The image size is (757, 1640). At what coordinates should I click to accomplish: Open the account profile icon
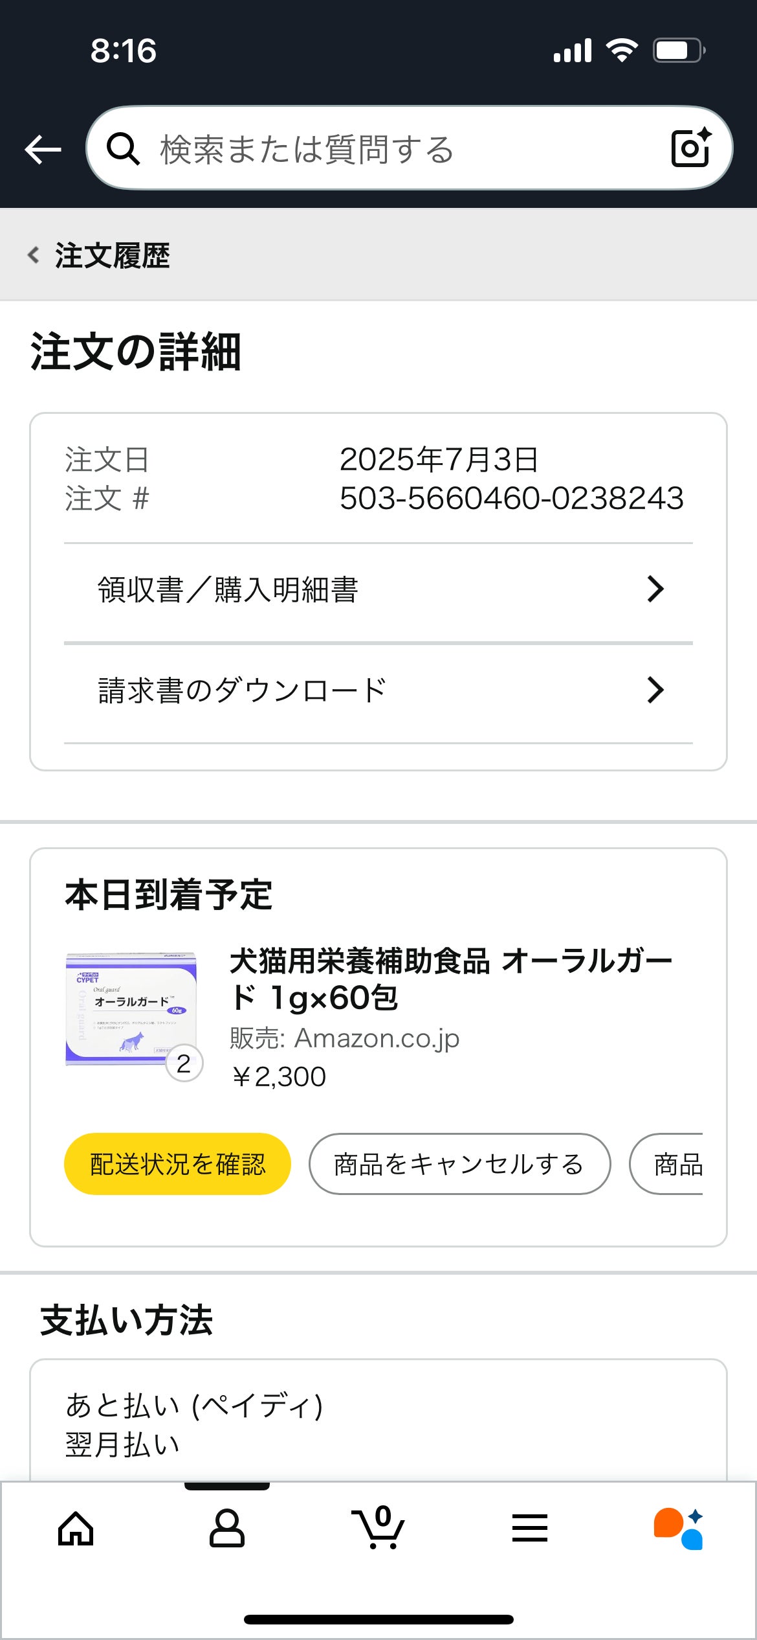[227, 1529]
